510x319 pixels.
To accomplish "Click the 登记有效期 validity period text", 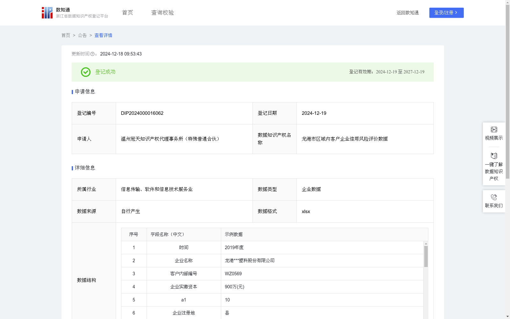I will point(387,72).
